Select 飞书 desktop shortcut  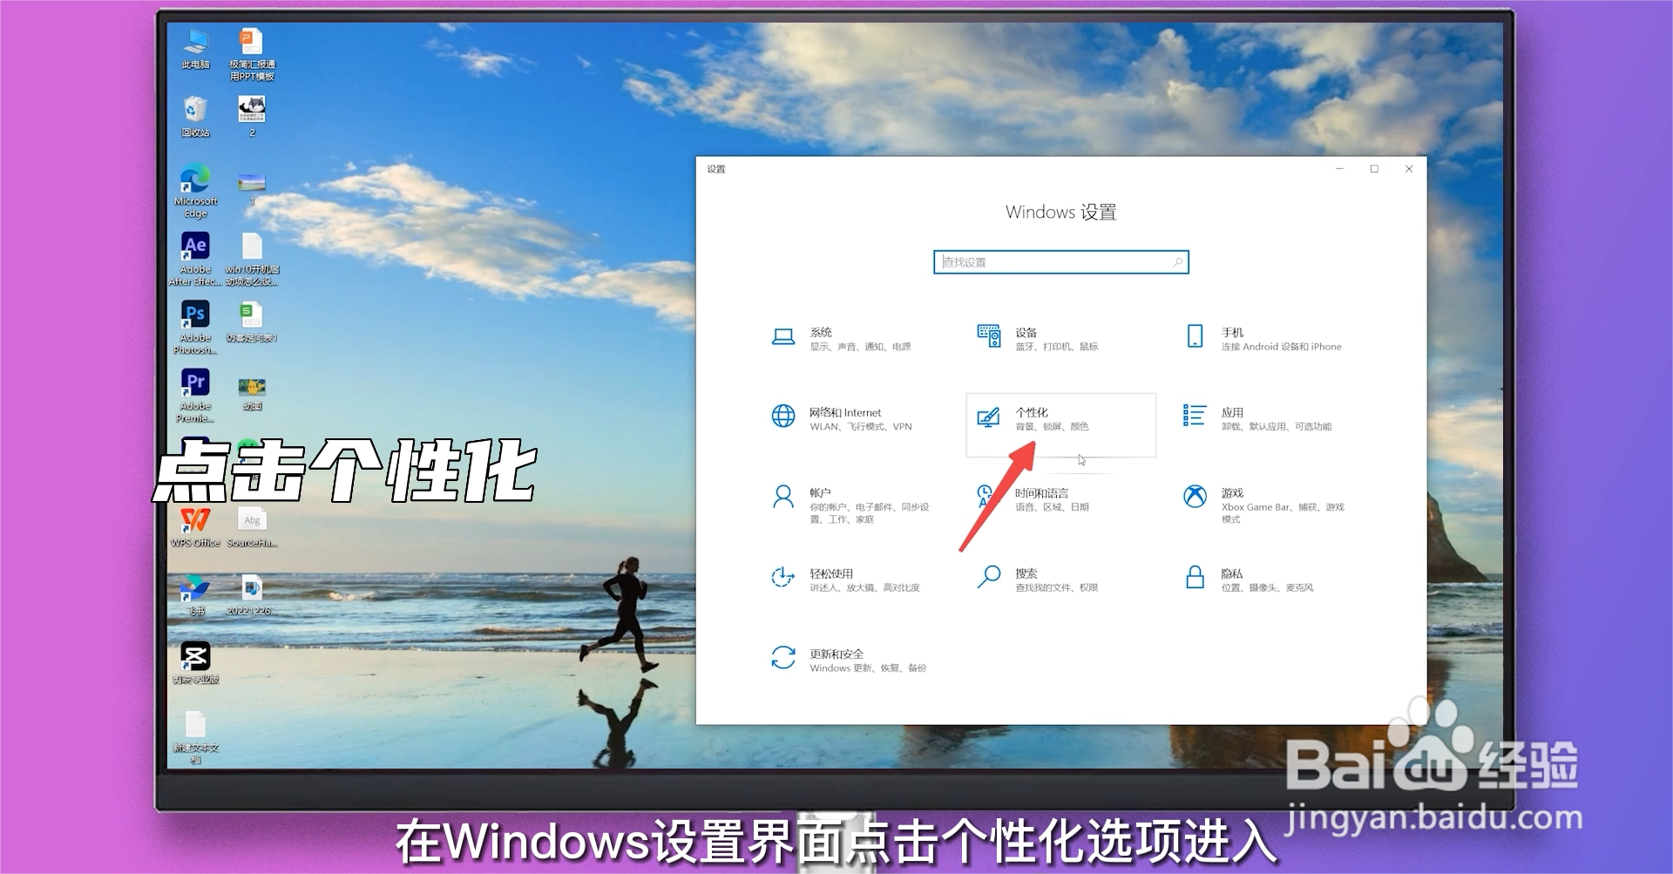point(195,595)
